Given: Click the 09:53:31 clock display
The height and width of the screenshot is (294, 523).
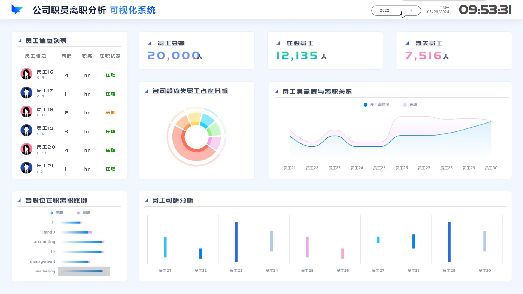Looking at the screenshot, I should tap(485, 10).
